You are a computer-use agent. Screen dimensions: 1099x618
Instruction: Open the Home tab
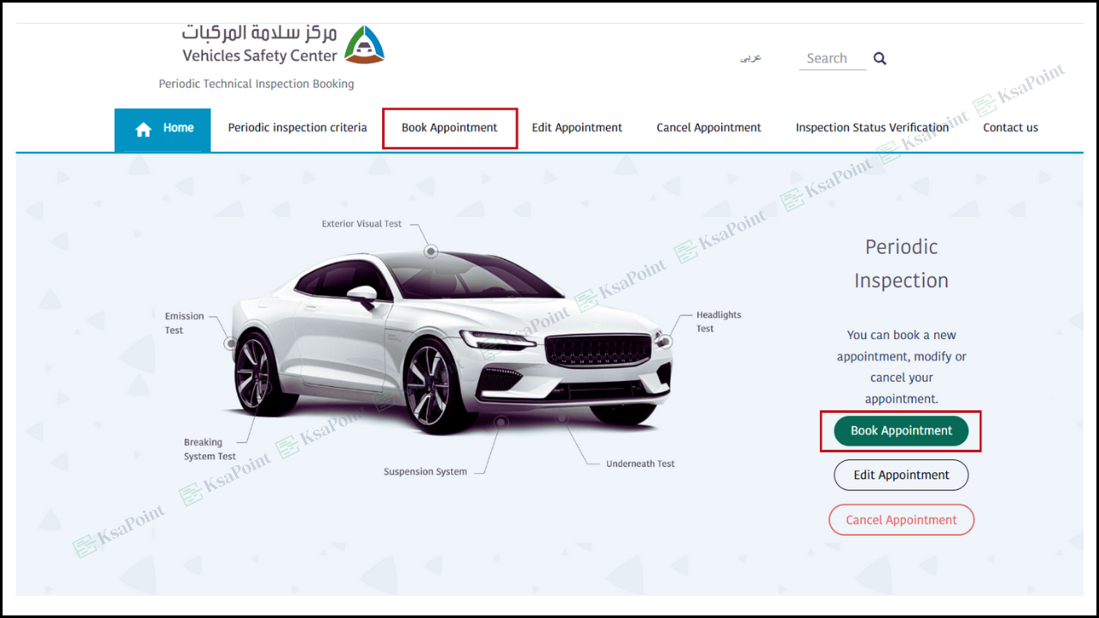[x=162, y=130]
